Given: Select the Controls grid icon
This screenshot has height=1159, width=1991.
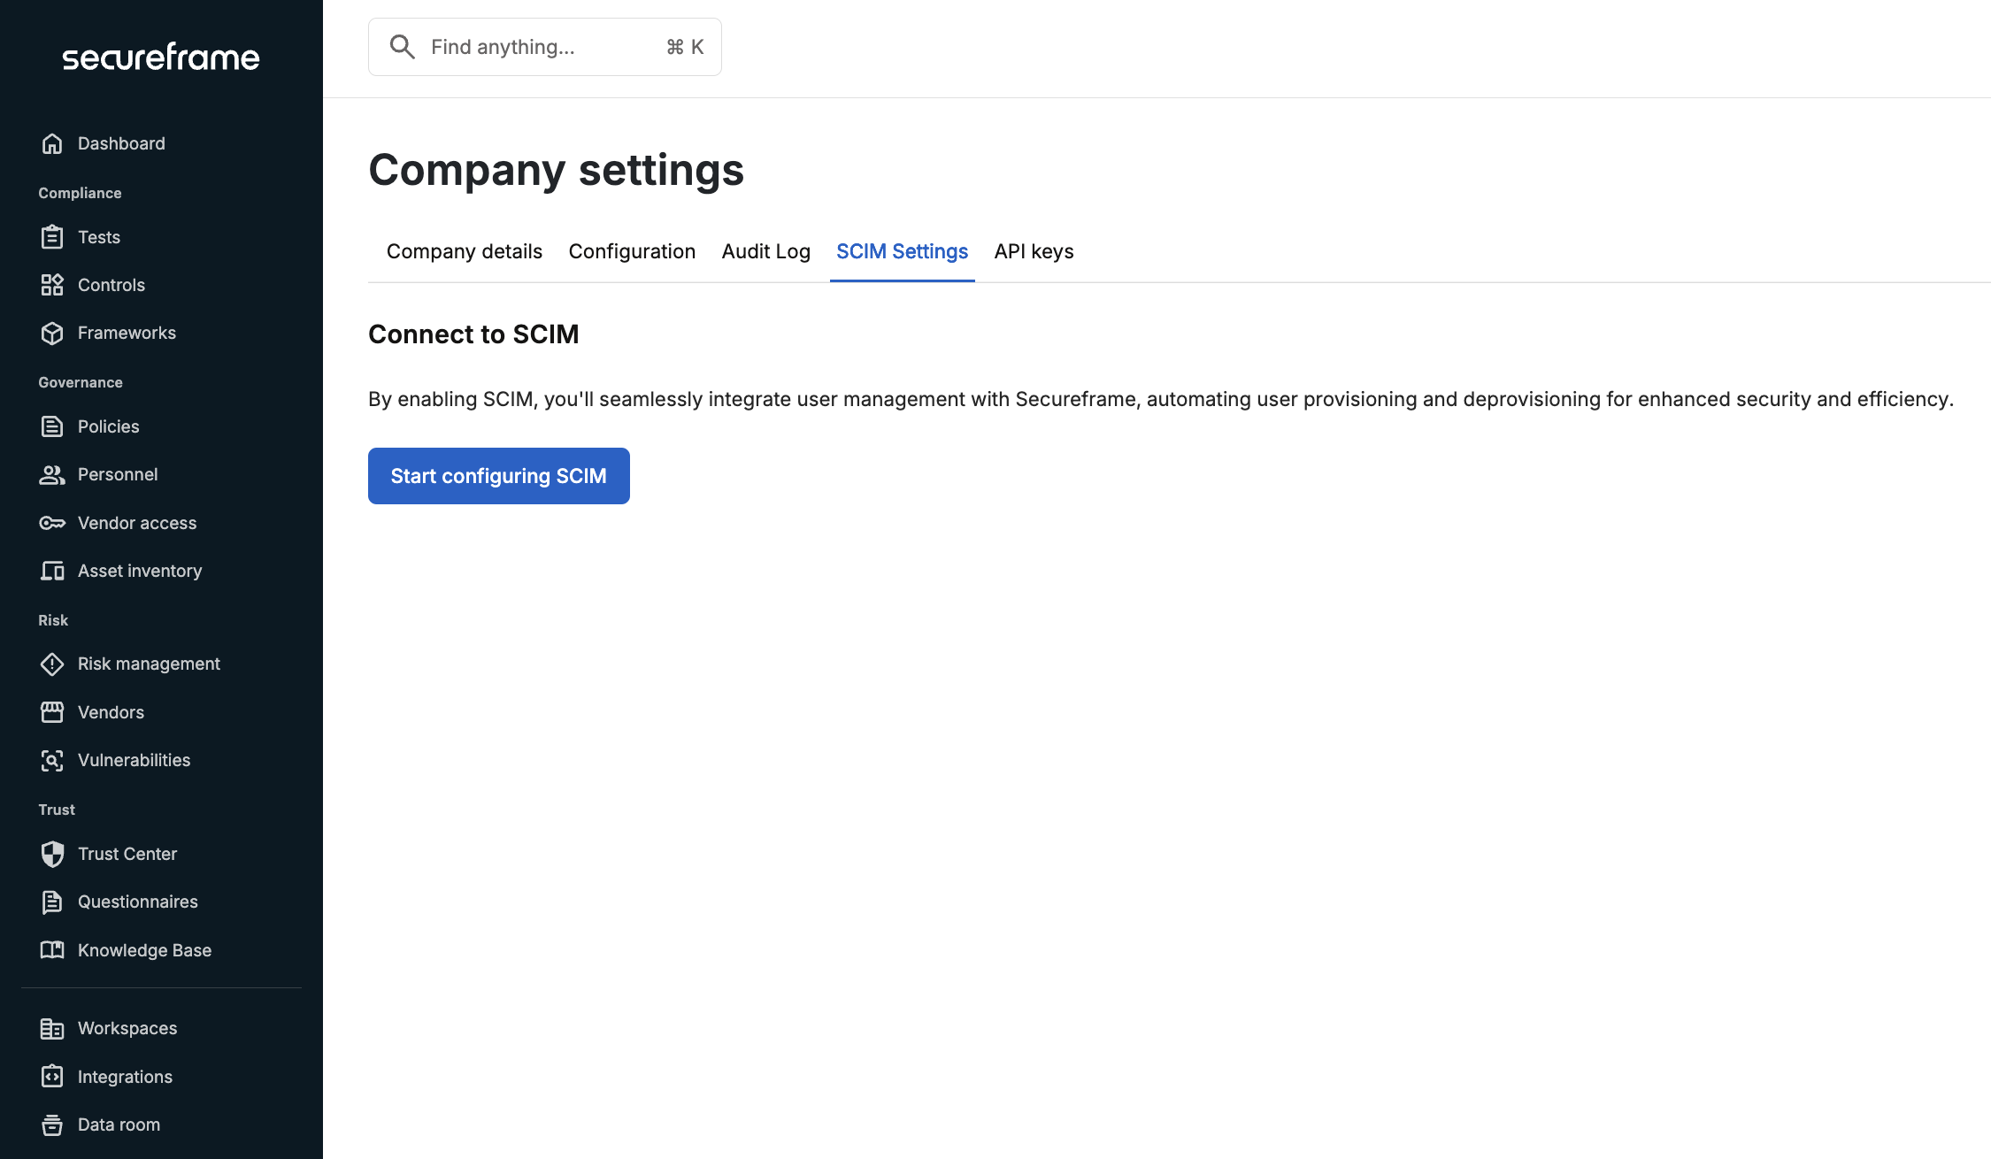Looking at the screenshot, I should [52, 285].
